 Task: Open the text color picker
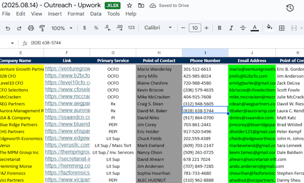pyautogui.click(x=254, y=28)
